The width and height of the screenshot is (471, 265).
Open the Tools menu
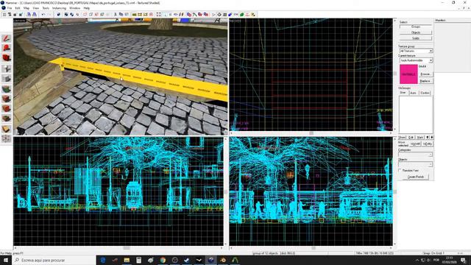tap(46, 8)
